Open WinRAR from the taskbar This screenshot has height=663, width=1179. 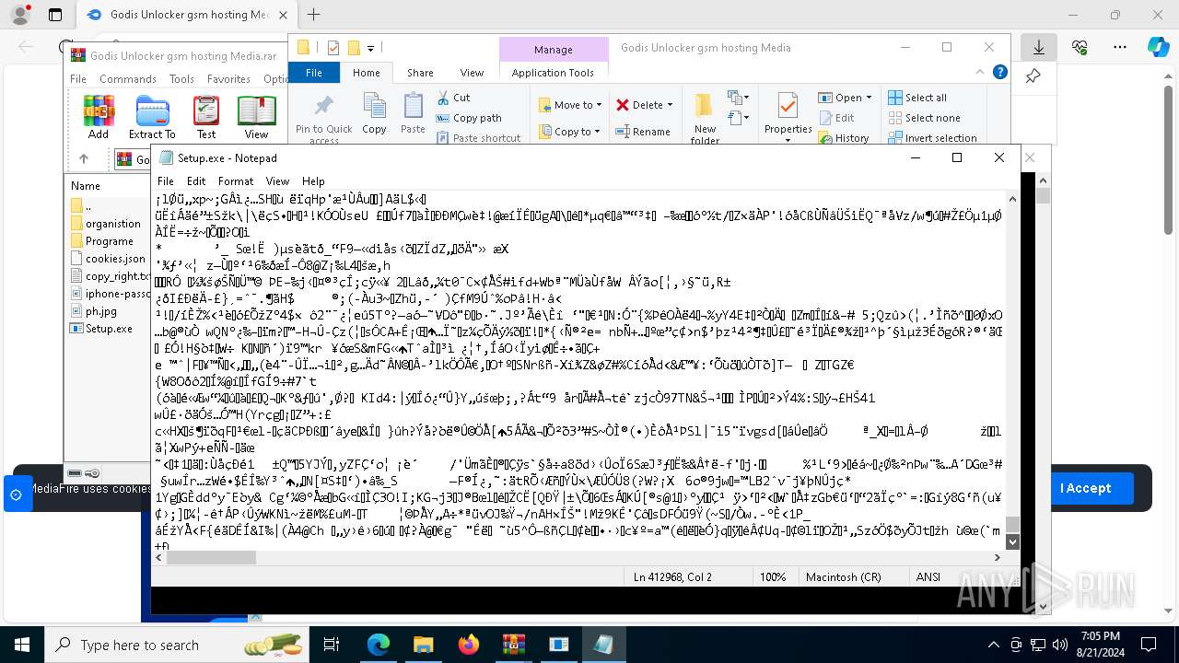pos(514,645)
